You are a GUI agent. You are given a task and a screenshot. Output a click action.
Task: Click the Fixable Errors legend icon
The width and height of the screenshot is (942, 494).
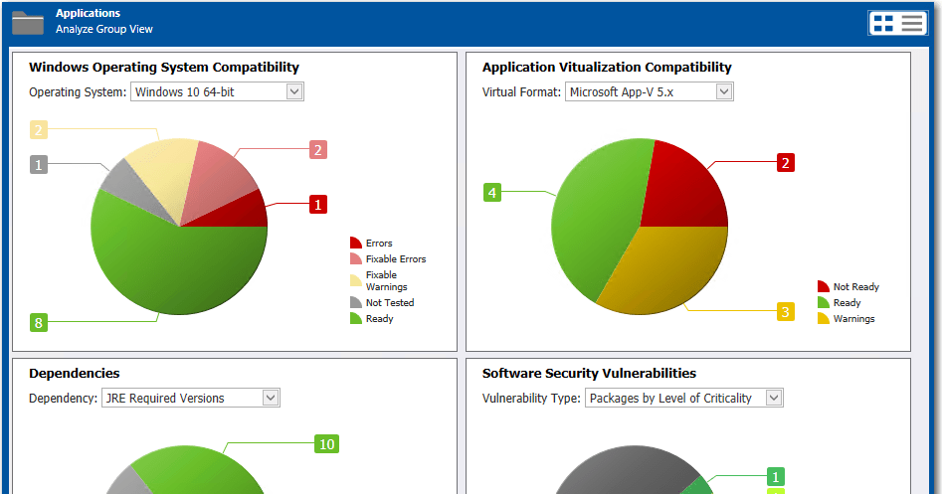coord(355,259)
